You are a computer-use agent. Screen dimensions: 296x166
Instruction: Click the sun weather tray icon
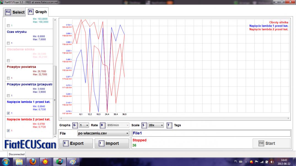click(251, 162)
